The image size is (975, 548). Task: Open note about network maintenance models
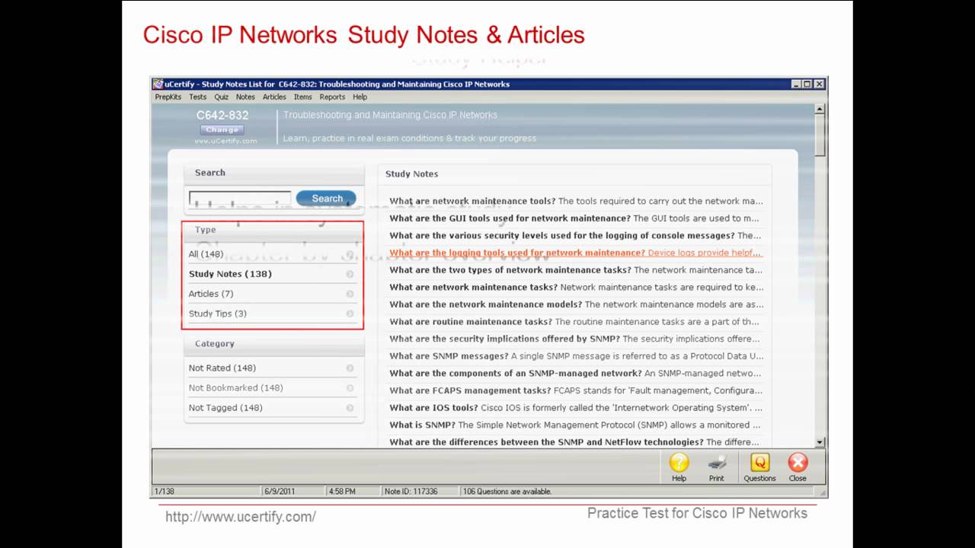[576, 304]
